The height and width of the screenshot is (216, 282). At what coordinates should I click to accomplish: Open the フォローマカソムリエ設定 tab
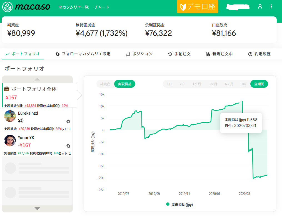(83, 54)
